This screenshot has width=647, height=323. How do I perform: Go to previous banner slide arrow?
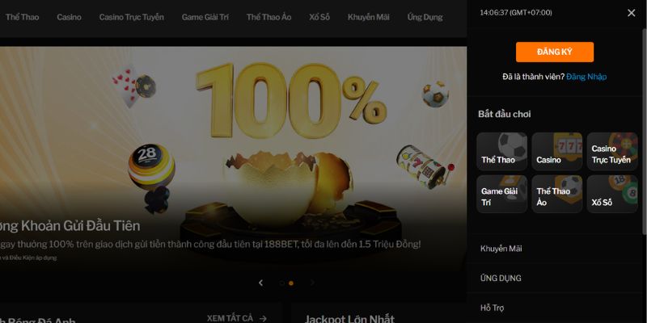(260, 283)
